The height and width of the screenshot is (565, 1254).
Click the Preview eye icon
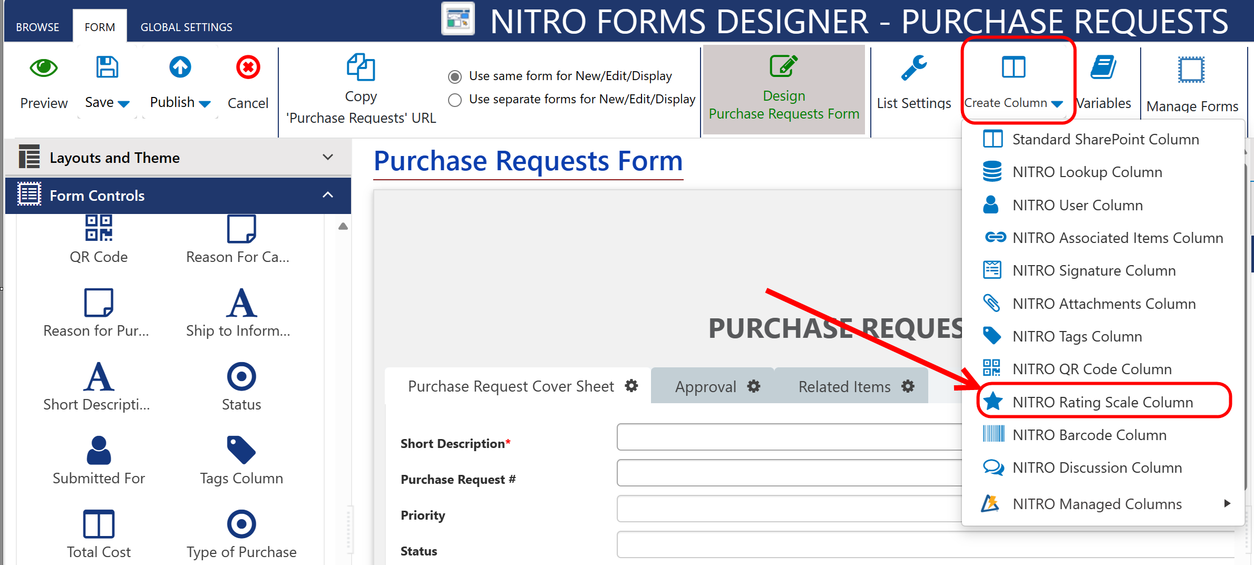click(x=43, y=67)
